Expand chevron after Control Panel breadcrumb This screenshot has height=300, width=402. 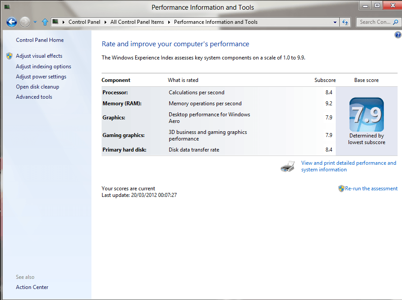106,22
